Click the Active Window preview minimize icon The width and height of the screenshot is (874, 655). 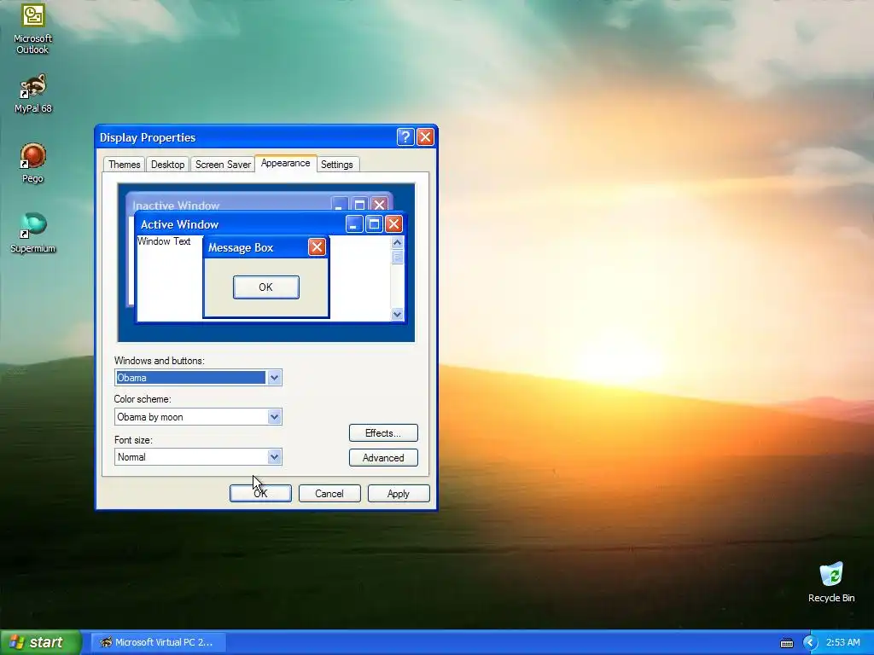354,224
